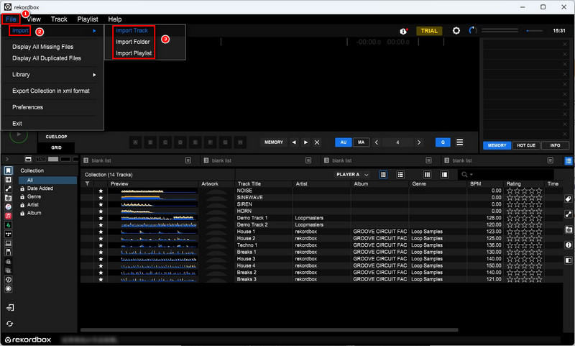Click the horizontal scrollbar below track list
Screen dimensions: 575x346
[x=269, y=330]
